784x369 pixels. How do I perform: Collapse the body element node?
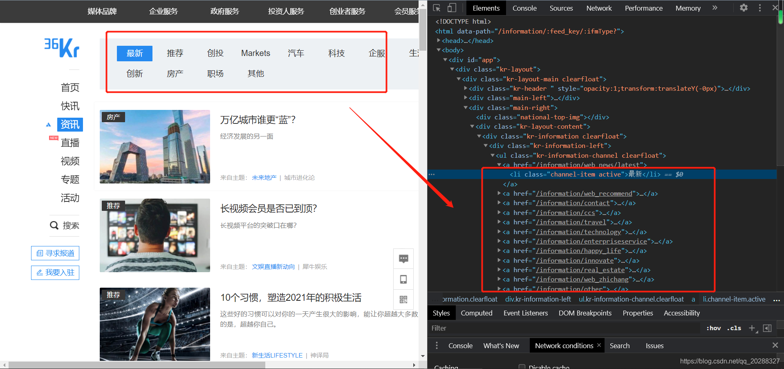(x=439, y=50)
